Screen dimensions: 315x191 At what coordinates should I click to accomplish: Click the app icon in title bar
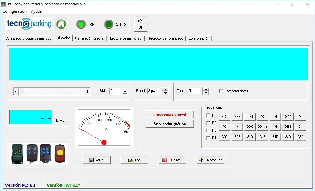point(4,4)
